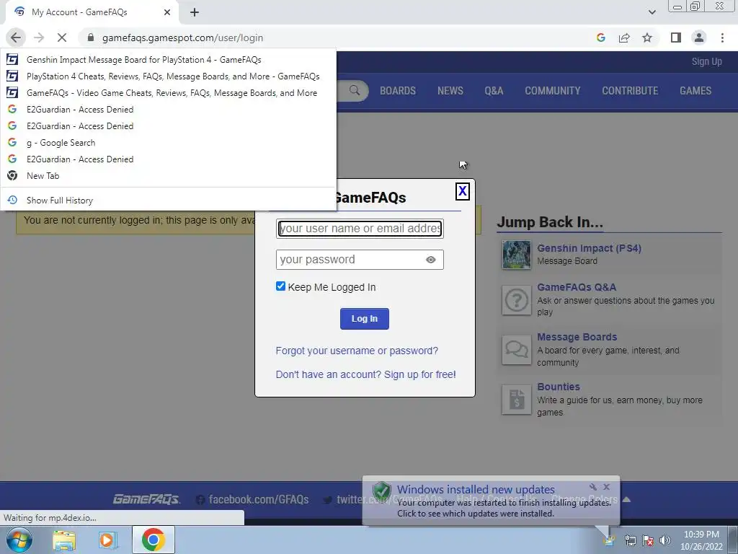Close the My Account - GameFAQs tab
Image resolution: width=738 pixels, height=554 pixels.
coord(167,12)
